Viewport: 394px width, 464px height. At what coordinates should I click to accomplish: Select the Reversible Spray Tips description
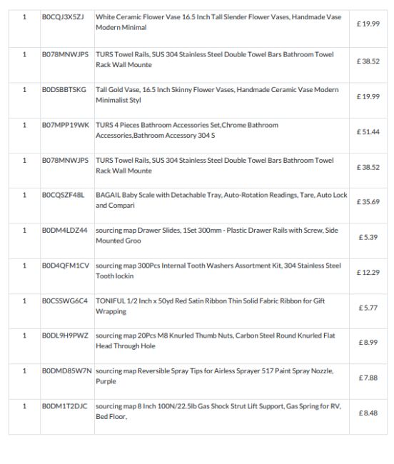click(214, 375)
